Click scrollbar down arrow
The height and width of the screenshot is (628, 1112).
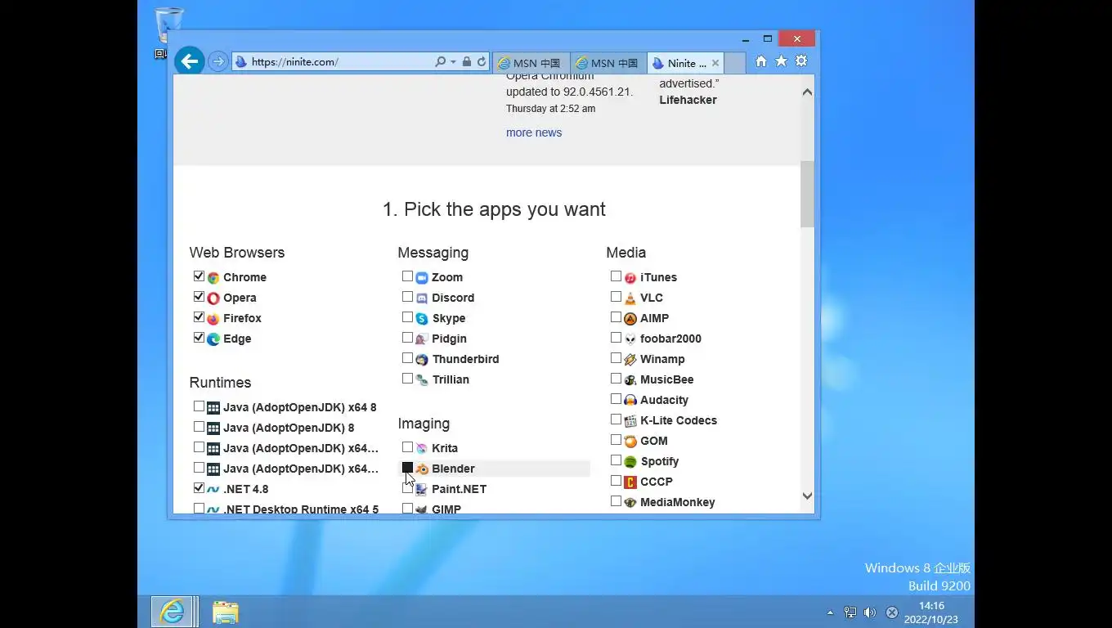[807, 496]
